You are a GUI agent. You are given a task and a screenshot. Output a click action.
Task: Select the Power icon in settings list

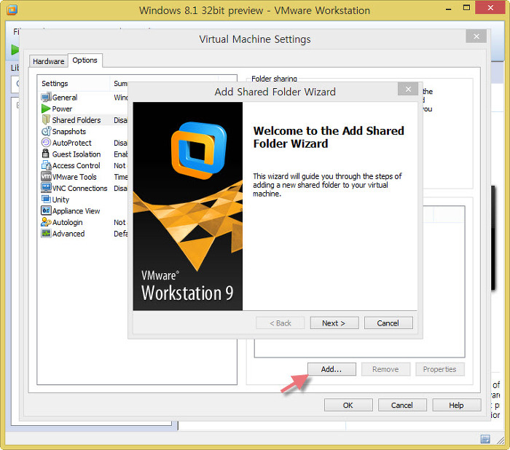click(x=46, y=109)
